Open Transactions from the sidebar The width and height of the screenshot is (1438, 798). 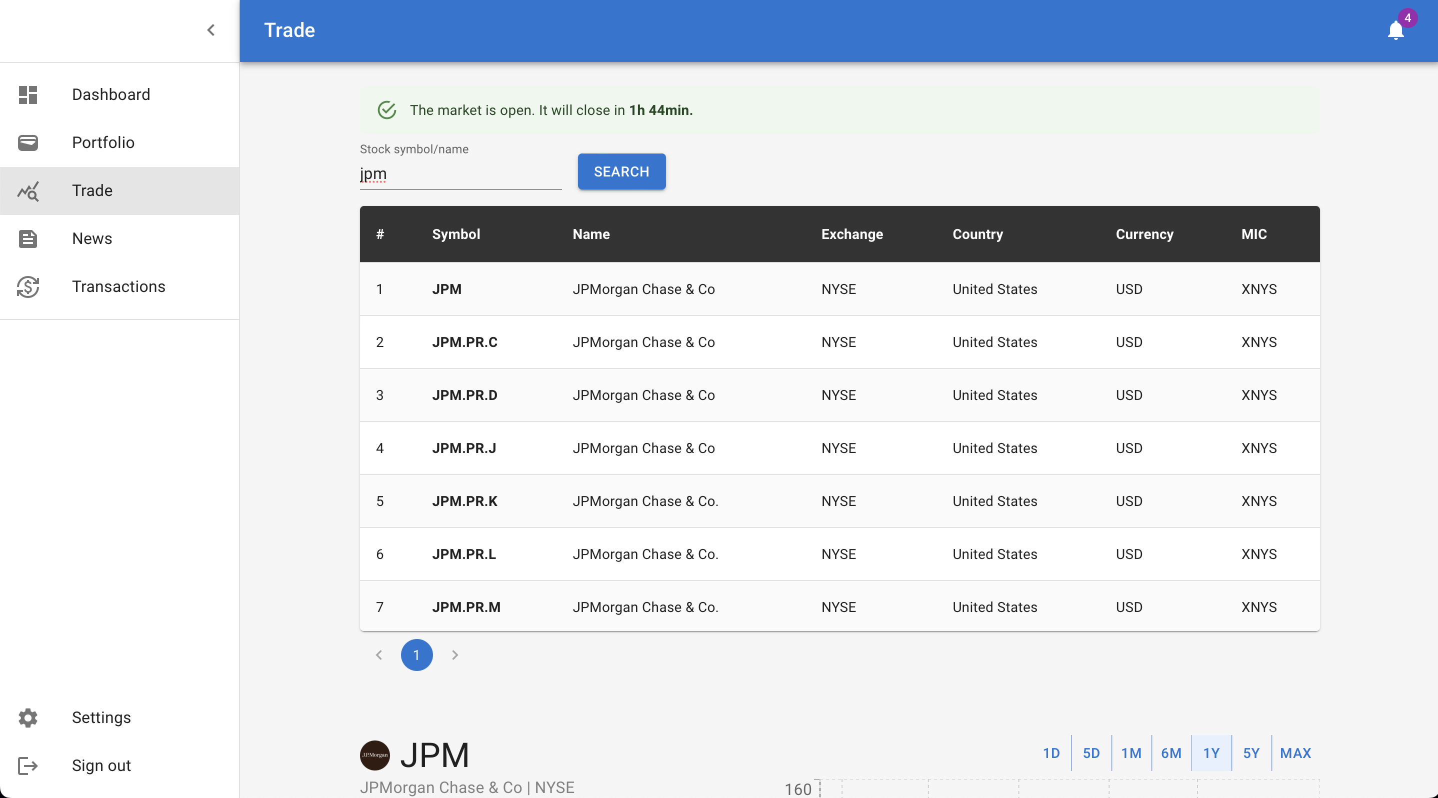point(119,286)
